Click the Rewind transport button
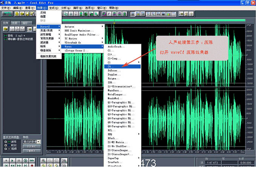Viewport: 256px width, 173px height. (12, 165)
